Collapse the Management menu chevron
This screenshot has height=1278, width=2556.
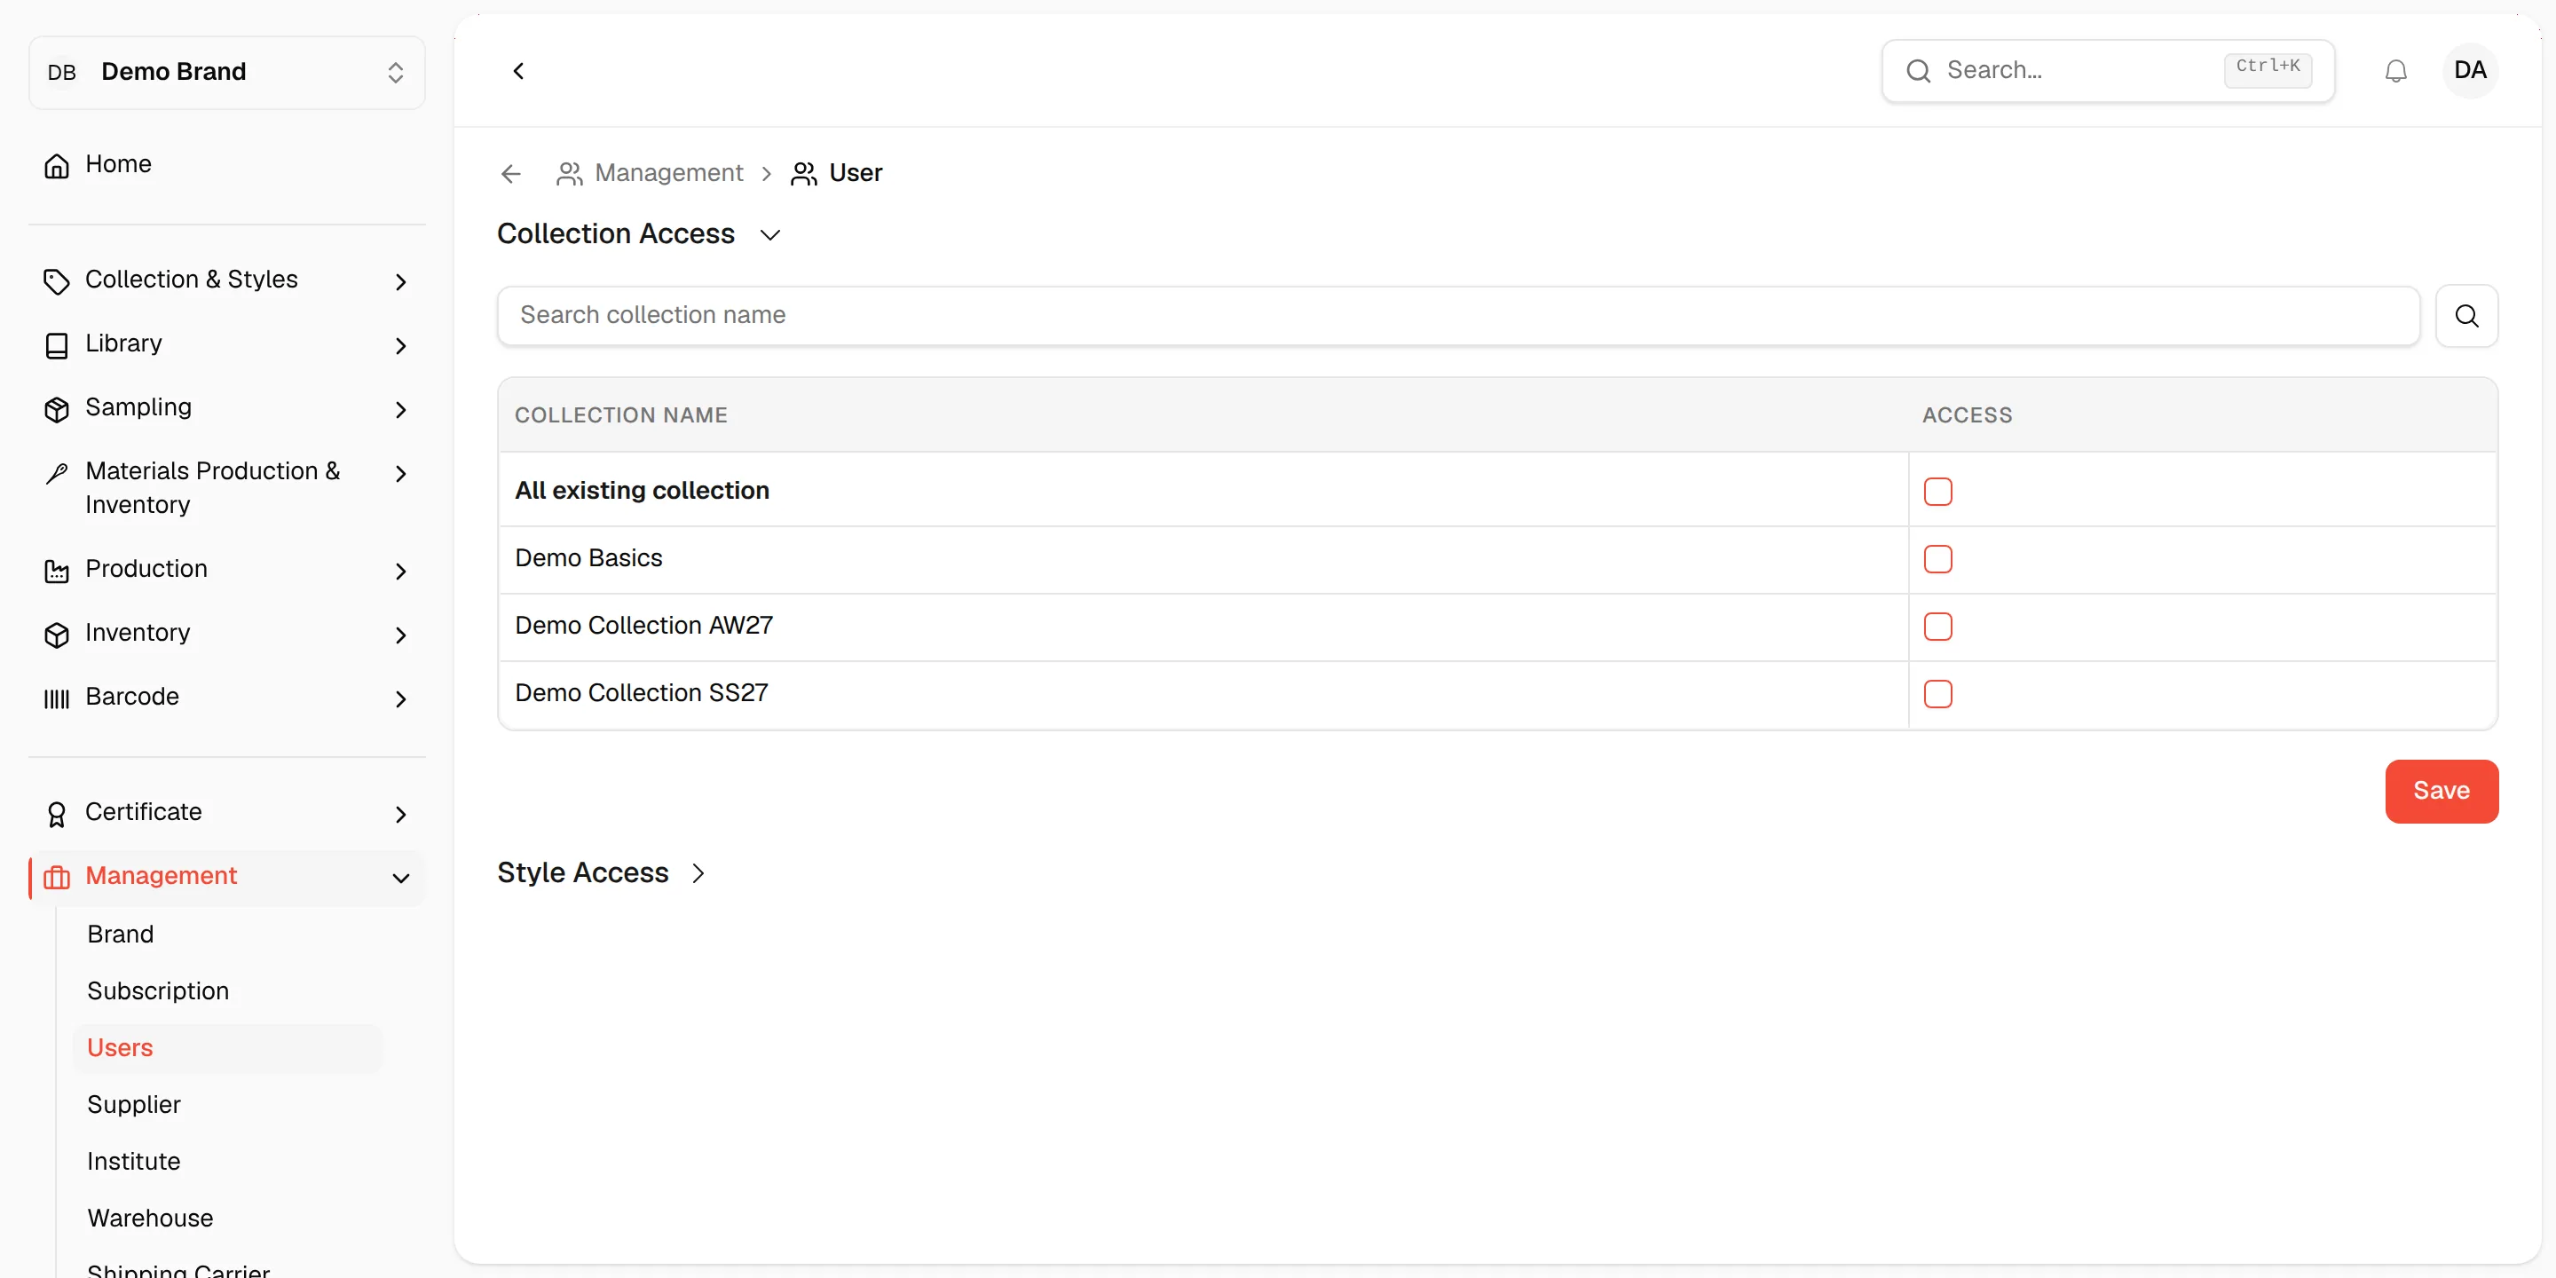(401, 878)
